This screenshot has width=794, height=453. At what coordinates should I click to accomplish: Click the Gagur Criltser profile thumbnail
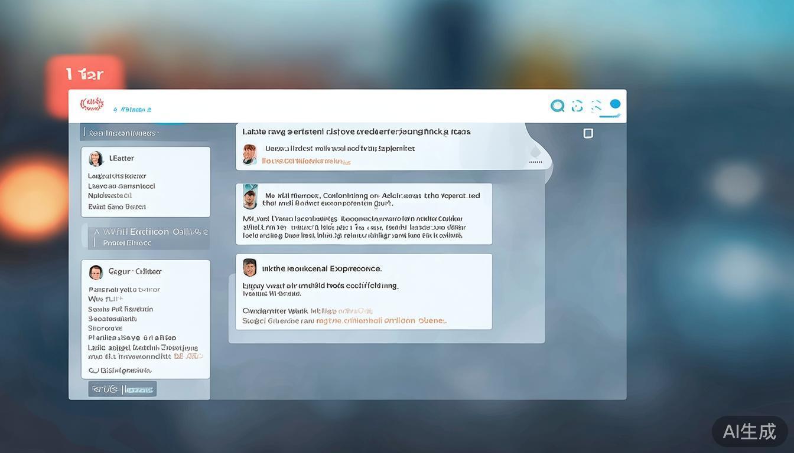point(96,271)
